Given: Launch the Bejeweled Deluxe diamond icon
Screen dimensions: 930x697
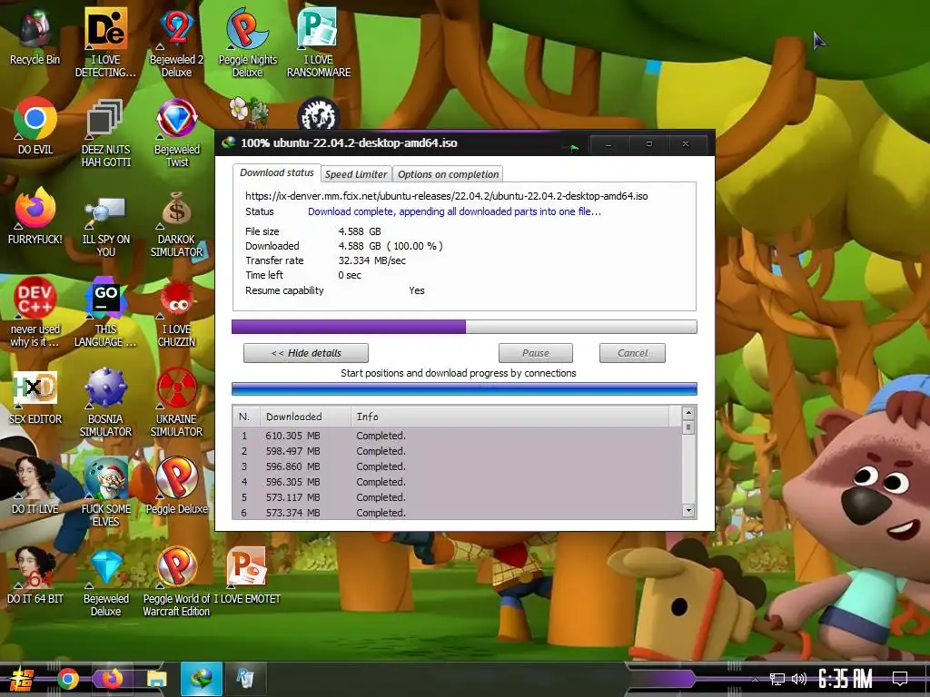Looking at the screenshot, I should [105, 584].
